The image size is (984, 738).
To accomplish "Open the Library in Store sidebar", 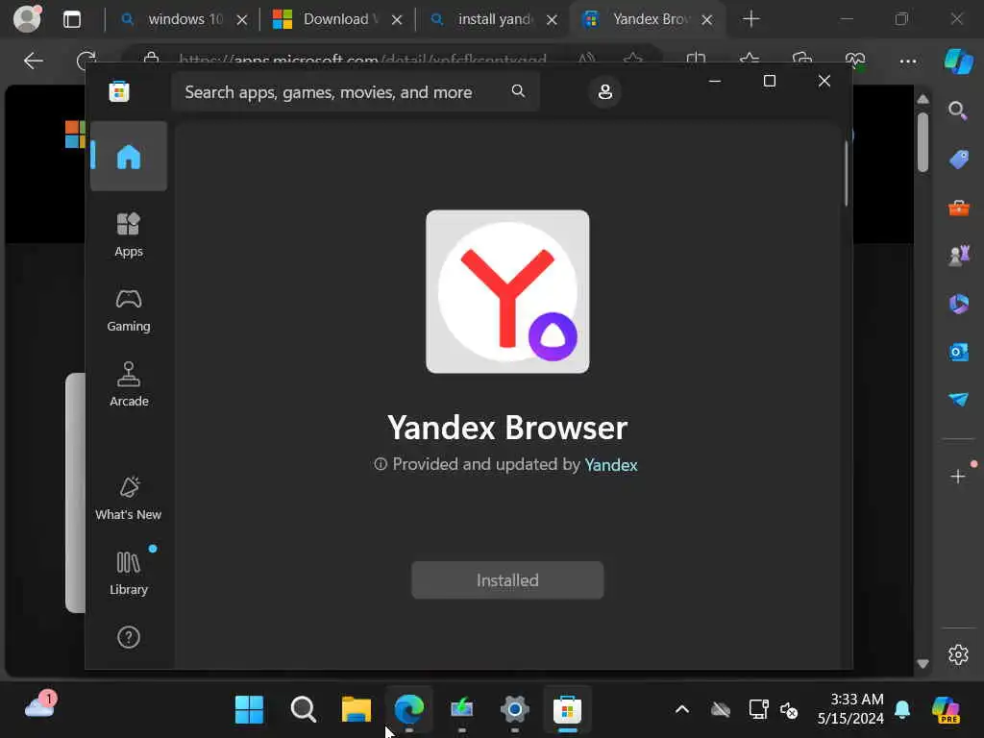I will pyautogui.click(x=129, y=573).
